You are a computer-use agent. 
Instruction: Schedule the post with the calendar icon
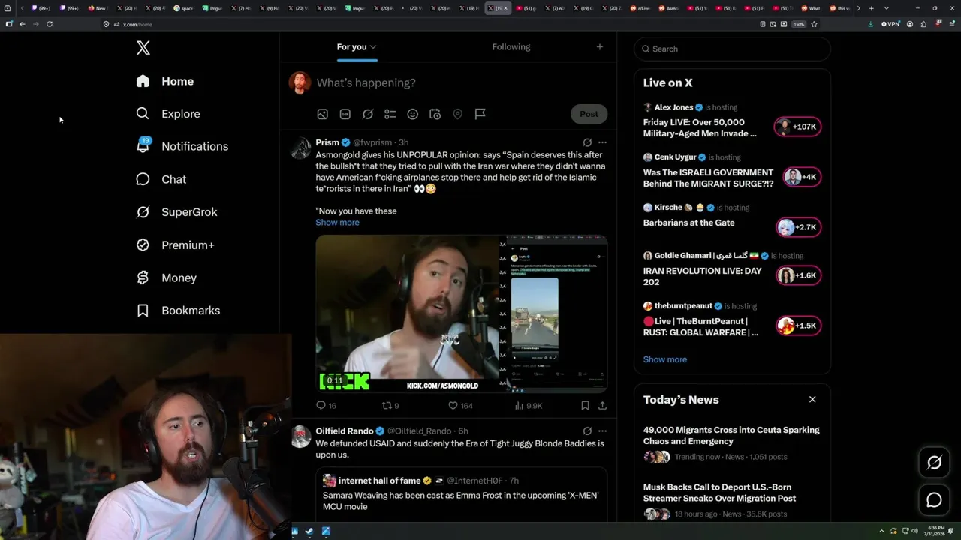[x=435, y=114]
